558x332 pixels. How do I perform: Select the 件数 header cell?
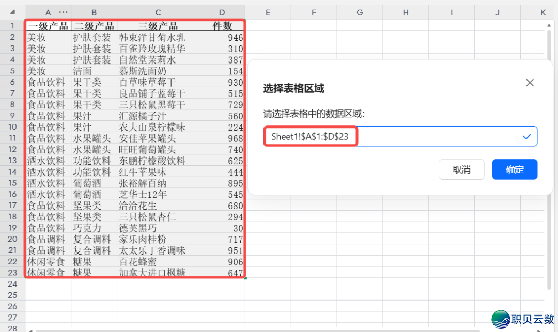(222, 26)
